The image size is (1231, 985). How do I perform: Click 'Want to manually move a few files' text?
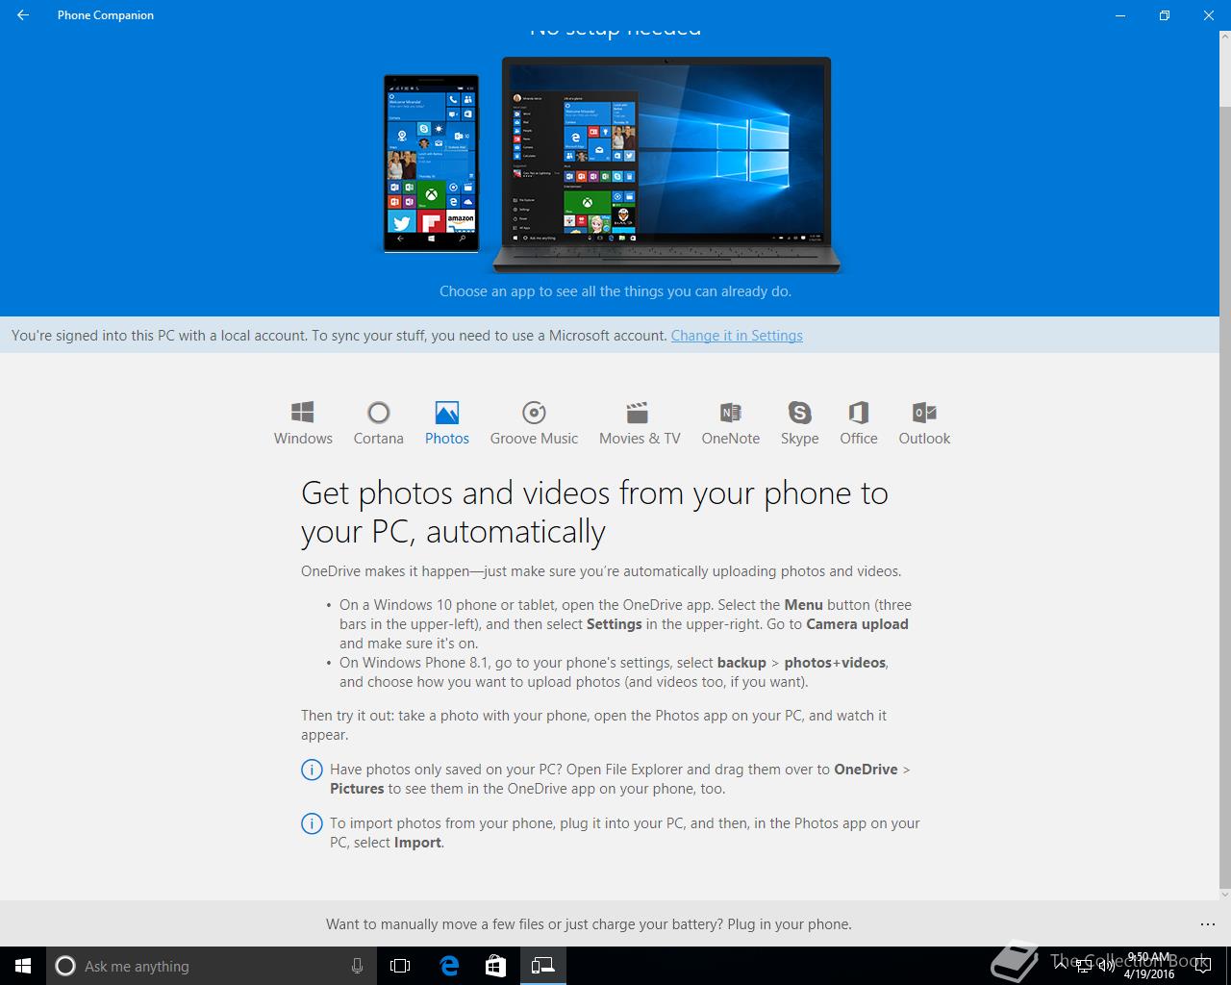coord(589,924)
